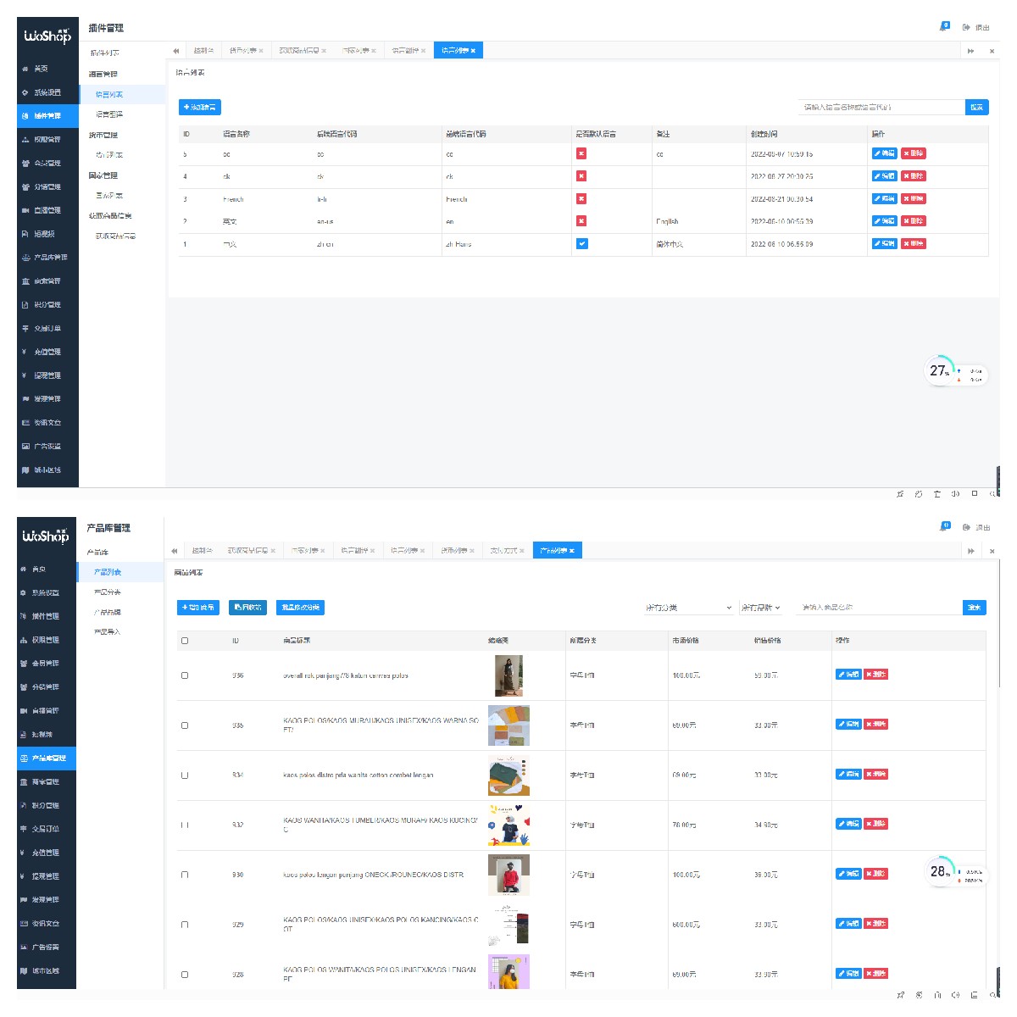Delete the product with ID 936

(x=876, y=675)
